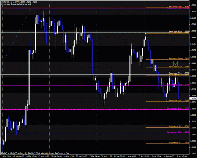
Task: Click 1.2980 on the price axis
Action: pyautogui.click(x=193, y=128)
